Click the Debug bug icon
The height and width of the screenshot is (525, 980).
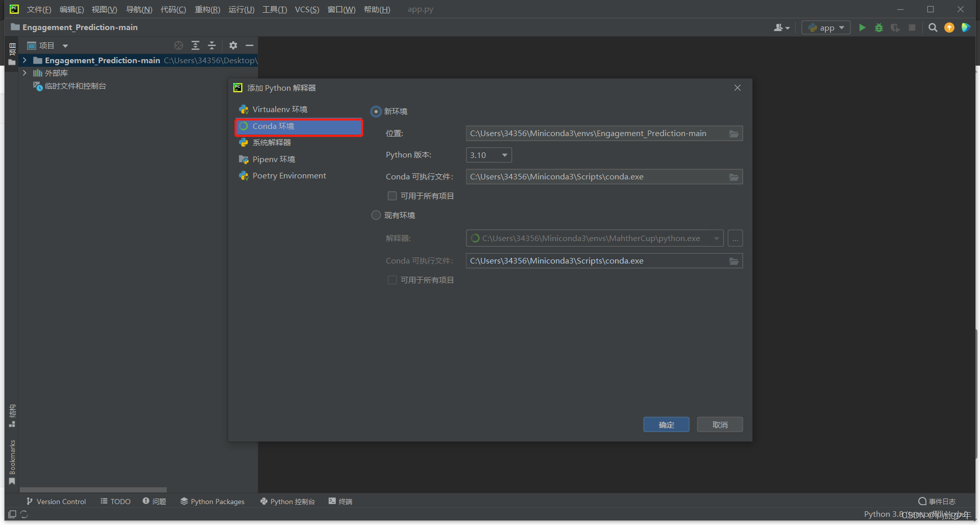tap(879, 28)
